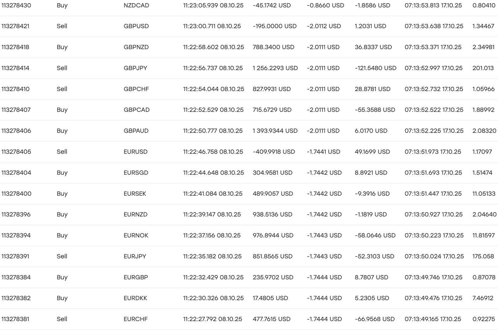Click the -58.0646 USD profit value

(x=375, y=235)
